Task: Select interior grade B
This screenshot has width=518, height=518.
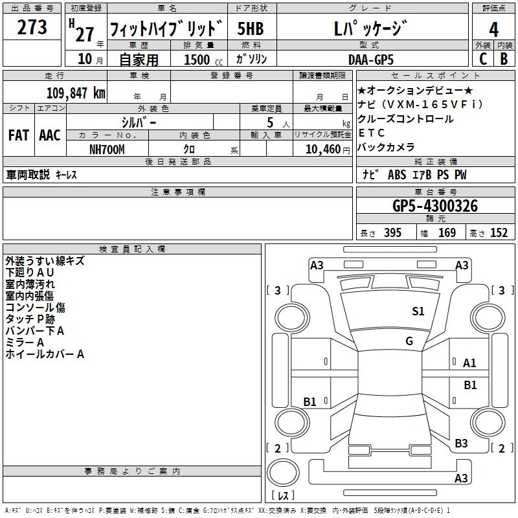Action: [x=504, y=58]
